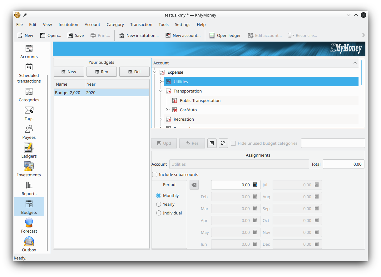This screenshot has width=381, height=277.
Task: Enable Include subaccounts checkbox
Action: click(x=155, y=174)
